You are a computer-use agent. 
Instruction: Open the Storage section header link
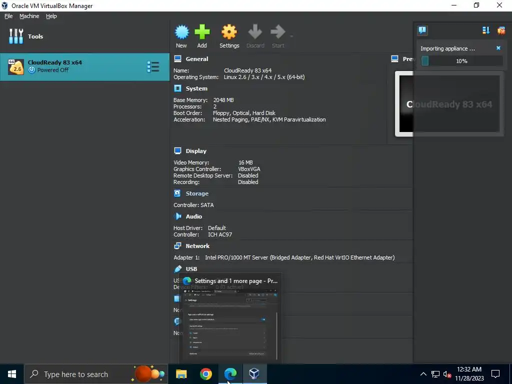click(x=197, y=193)
